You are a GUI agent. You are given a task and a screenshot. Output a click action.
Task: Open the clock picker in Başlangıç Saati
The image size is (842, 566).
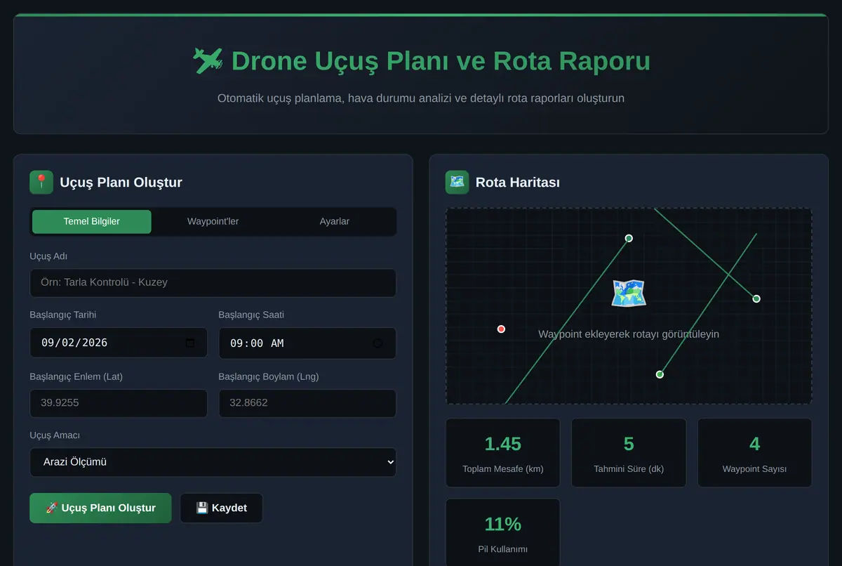pos(378,343)
